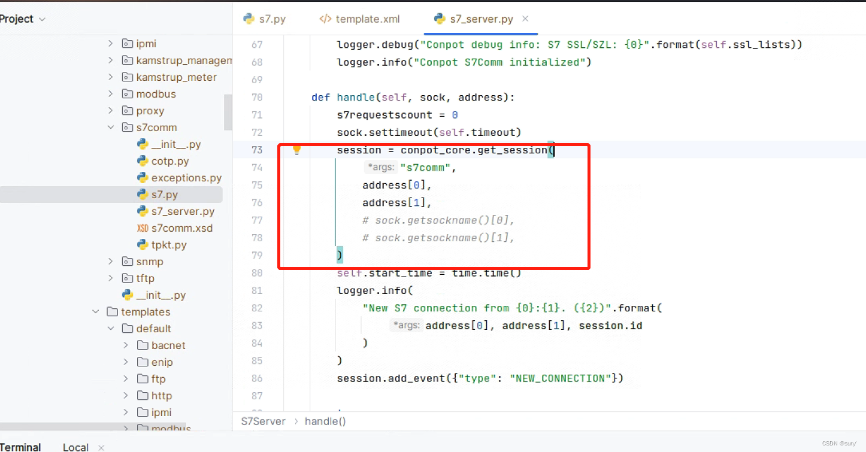Click the XML file icon on template.xml tab
Image resolution: width=866 pixels, height=452 pixels.
coord(325,19)
